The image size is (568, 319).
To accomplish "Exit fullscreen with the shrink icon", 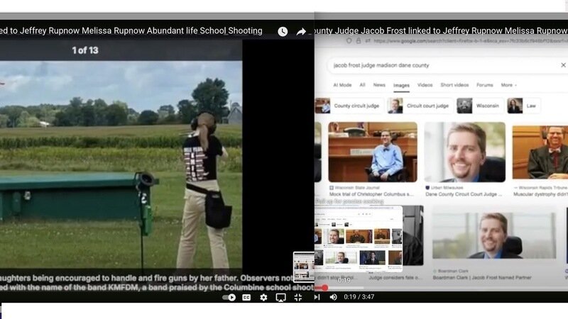I will (x=298, y=297).
